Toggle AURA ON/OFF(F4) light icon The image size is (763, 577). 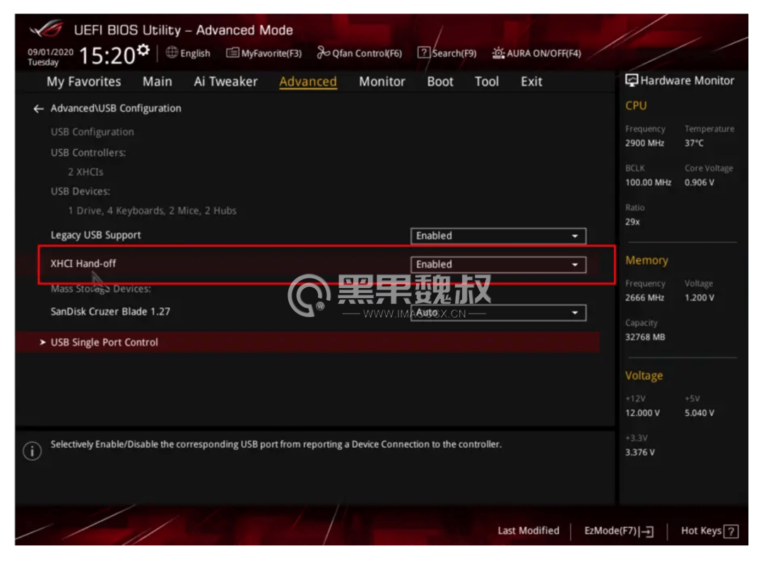point(498,52)
